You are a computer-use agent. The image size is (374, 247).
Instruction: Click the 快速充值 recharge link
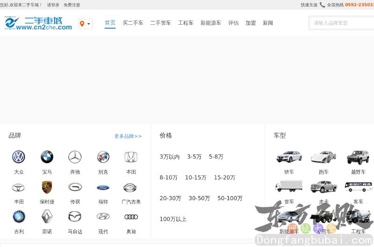pos(309,5)
